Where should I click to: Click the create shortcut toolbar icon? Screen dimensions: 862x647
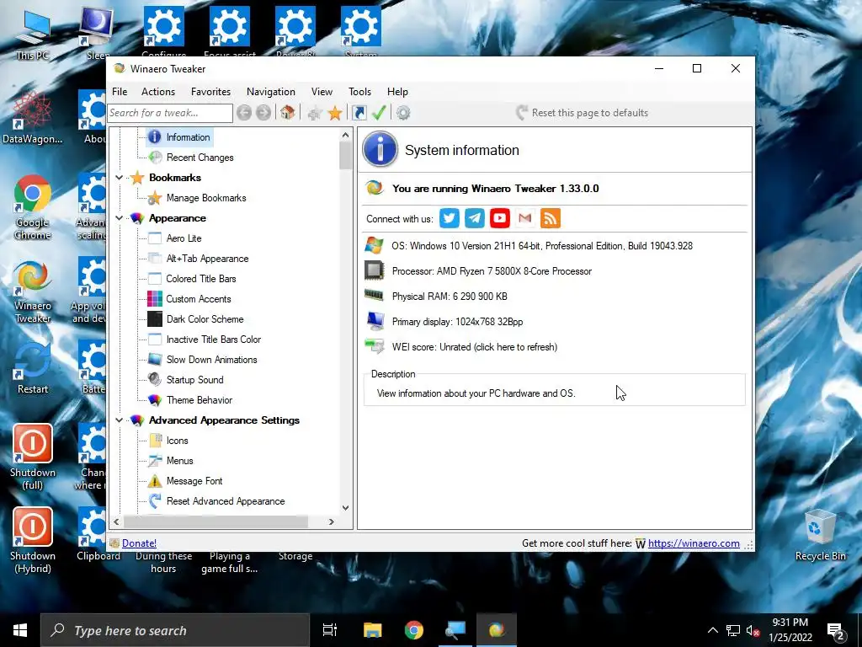[359, 113]
